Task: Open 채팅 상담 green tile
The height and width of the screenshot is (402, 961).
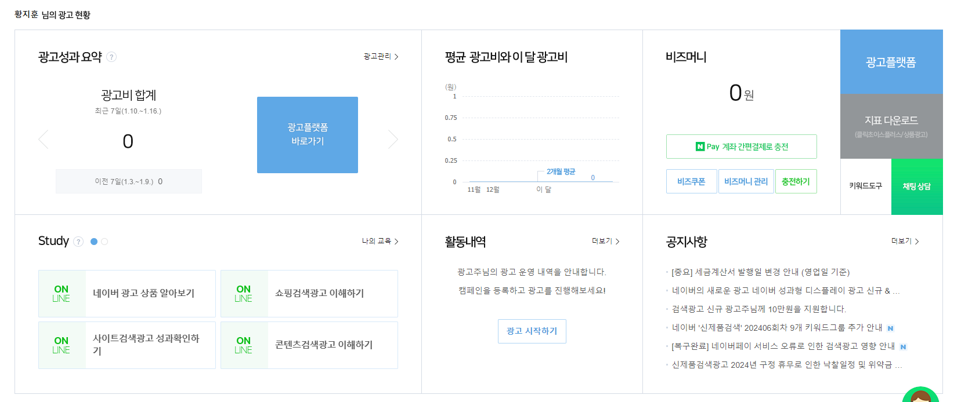Action: (917, 187)
